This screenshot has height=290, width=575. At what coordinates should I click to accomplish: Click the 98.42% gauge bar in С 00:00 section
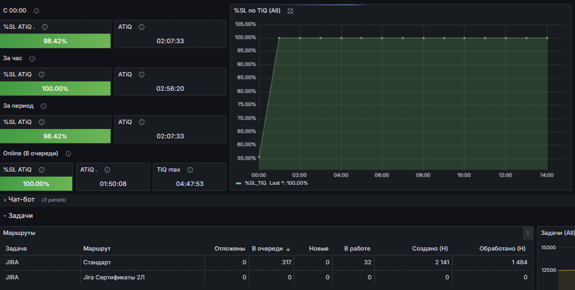(x=55, y=41)
